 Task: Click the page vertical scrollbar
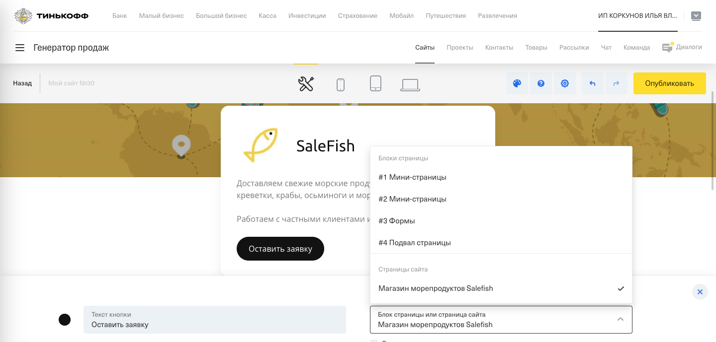coord(713,140)
